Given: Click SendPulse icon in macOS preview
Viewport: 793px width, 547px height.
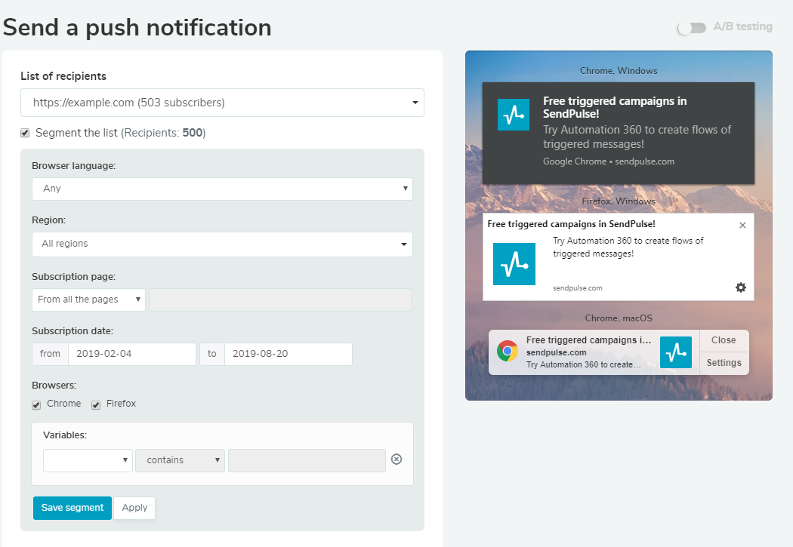Looking at the screenshot, I should click(676, 352).
